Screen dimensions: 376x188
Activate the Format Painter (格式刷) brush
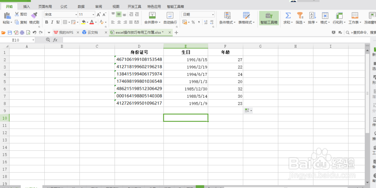[34, 15]
